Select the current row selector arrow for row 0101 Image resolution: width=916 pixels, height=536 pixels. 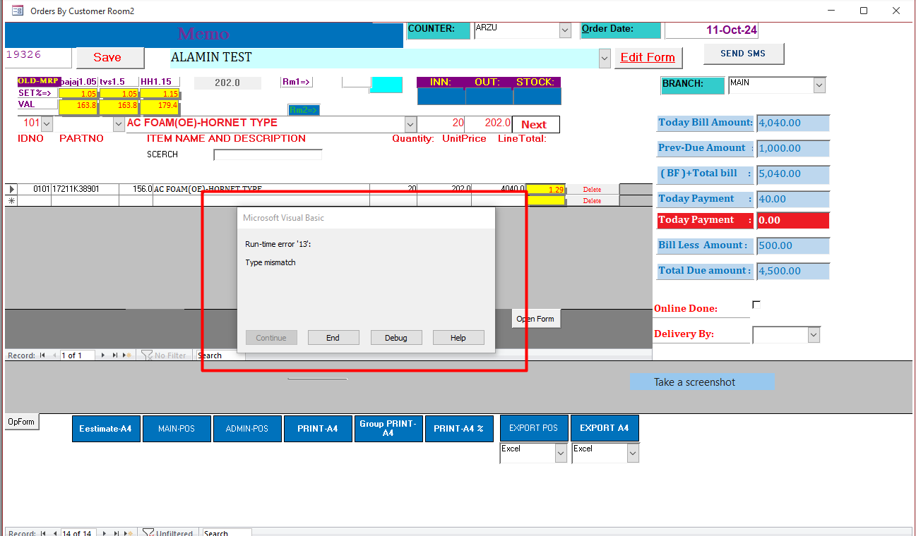pyautogui.click(x=11, y=189)
